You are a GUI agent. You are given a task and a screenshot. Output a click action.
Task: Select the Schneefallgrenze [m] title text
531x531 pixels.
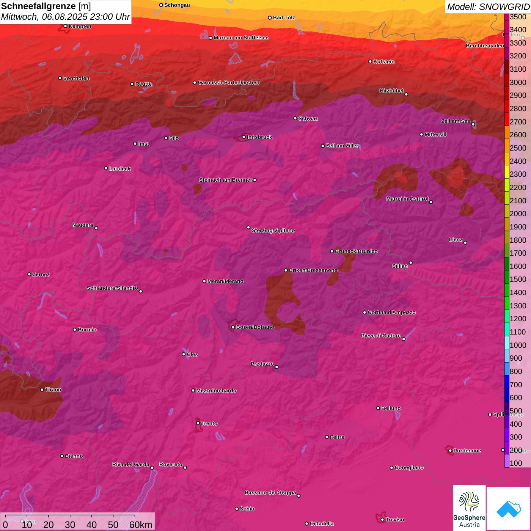point(46,6)
